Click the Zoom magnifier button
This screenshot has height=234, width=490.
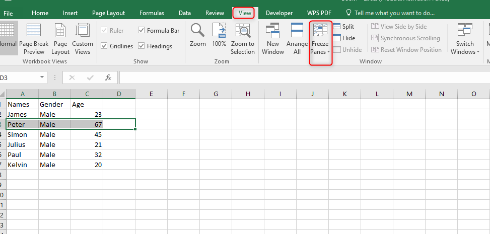[197, 35]
